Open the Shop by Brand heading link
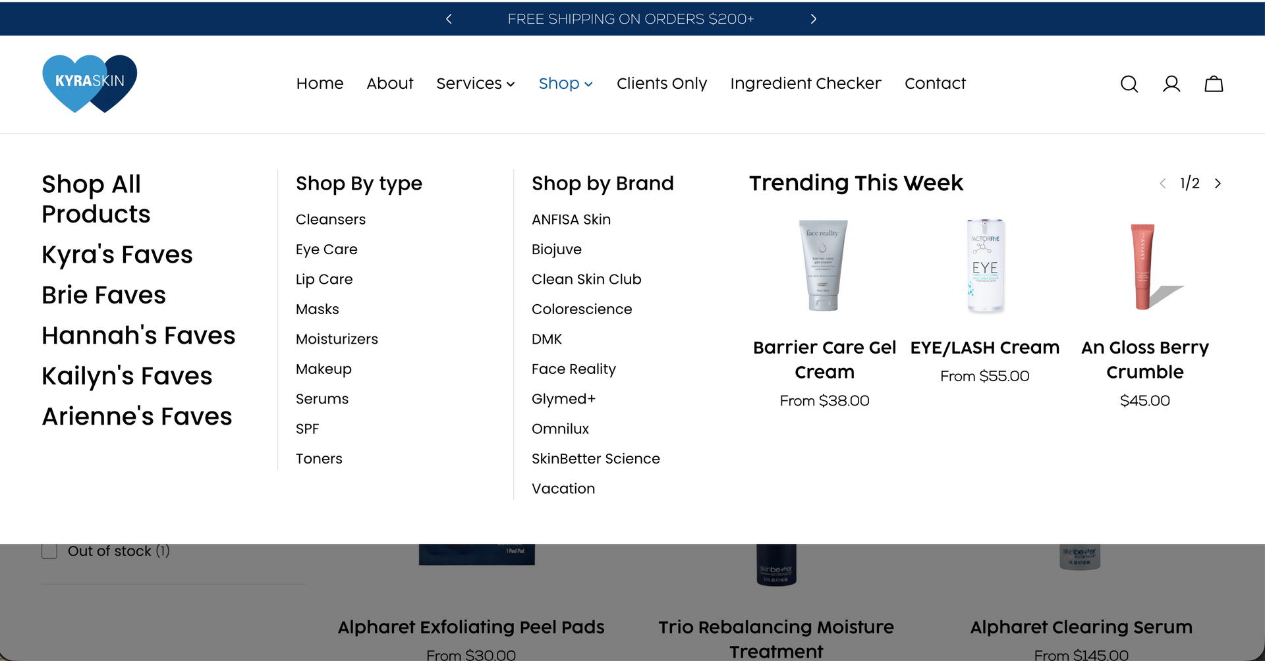1265x661 pixels. coord(603,184)
